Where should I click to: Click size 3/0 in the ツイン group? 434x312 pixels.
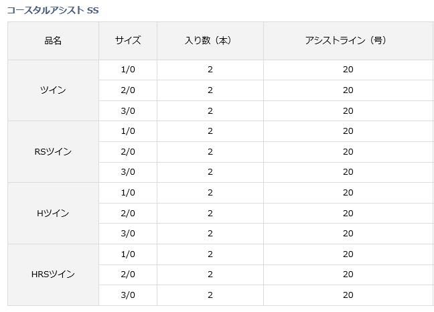tap(128, 110)
